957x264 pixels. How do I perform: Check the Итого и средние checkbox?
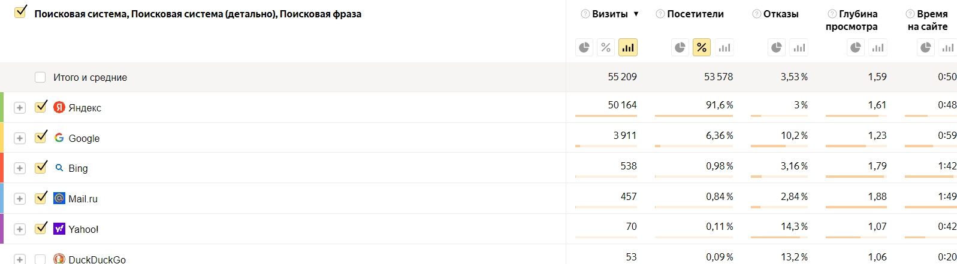point(40,77)
